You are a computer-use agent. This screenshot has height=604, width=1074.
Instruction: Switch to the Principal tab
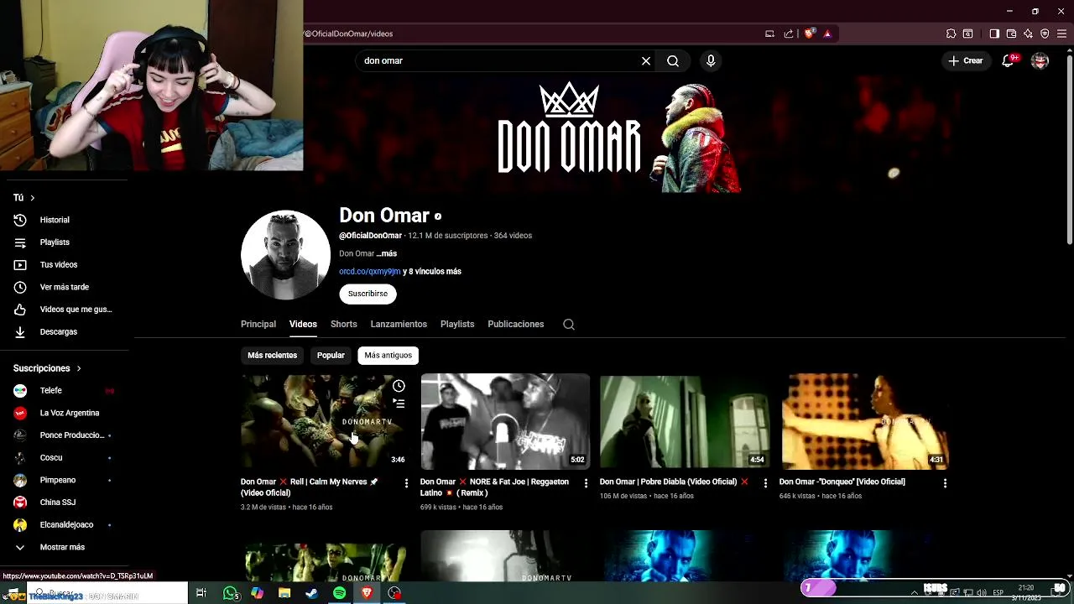click(258, 324)
